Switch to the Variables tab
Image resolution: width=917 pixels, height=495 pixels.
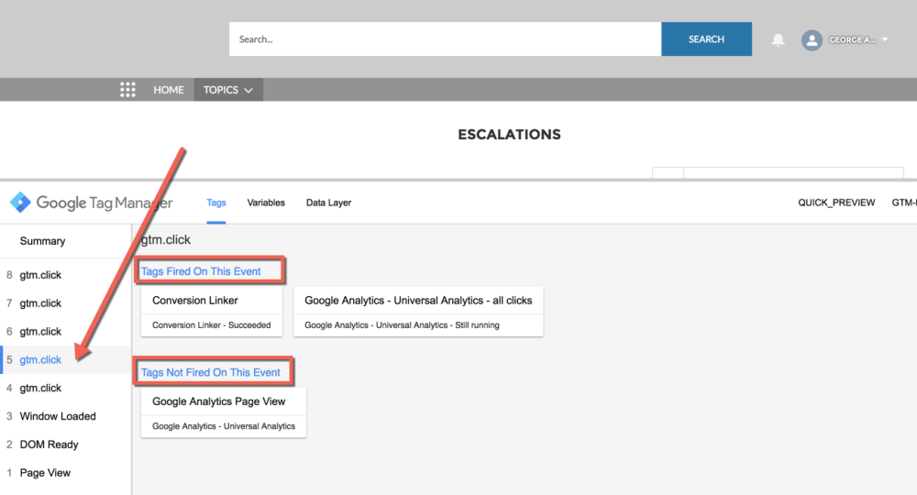pyautogui.click(x=266, y=203)
